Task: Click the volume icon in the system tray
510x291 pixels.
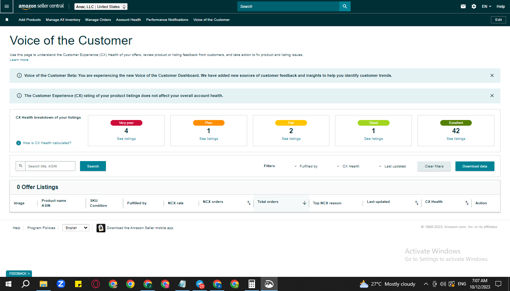Action: [x=443, y=284]
